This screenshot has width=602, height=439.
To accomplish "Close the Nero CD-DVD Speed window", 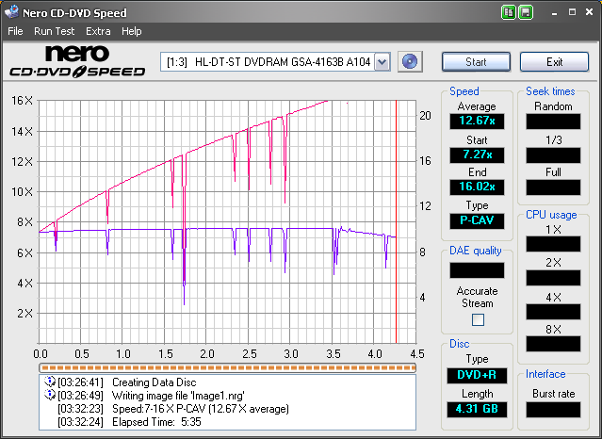I will click(590, 12).
